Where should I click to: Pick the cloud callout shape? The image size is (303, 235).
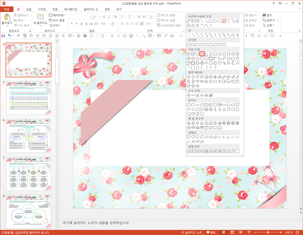[x=202, y=137]
